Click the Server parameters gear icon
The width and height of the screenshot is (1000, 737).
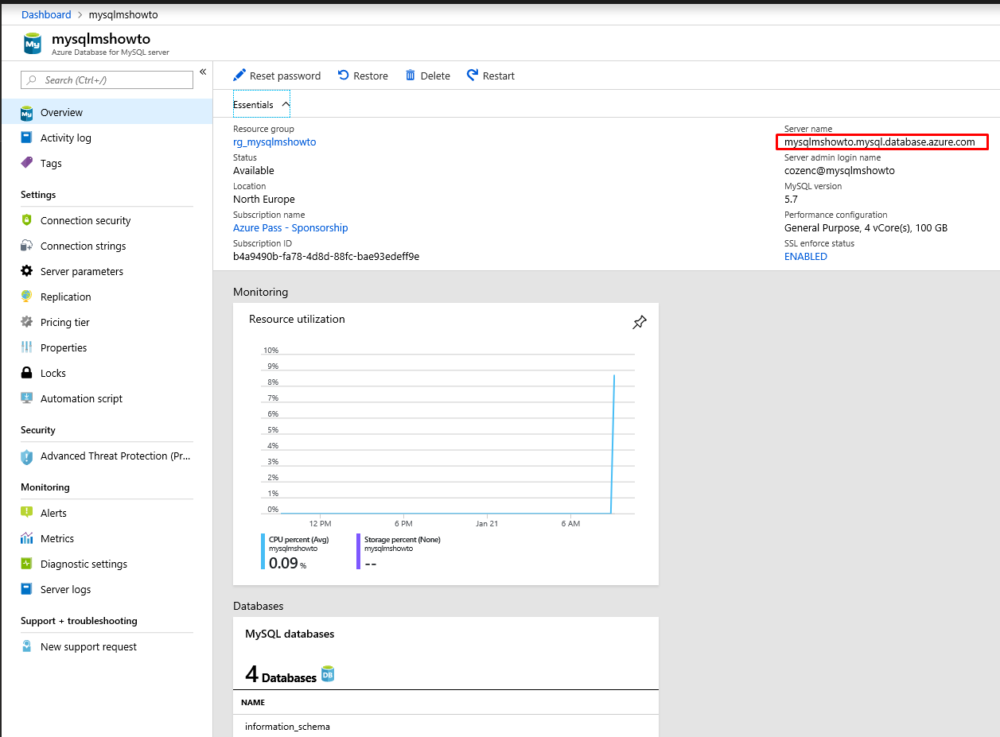click(x=27, y=271)
